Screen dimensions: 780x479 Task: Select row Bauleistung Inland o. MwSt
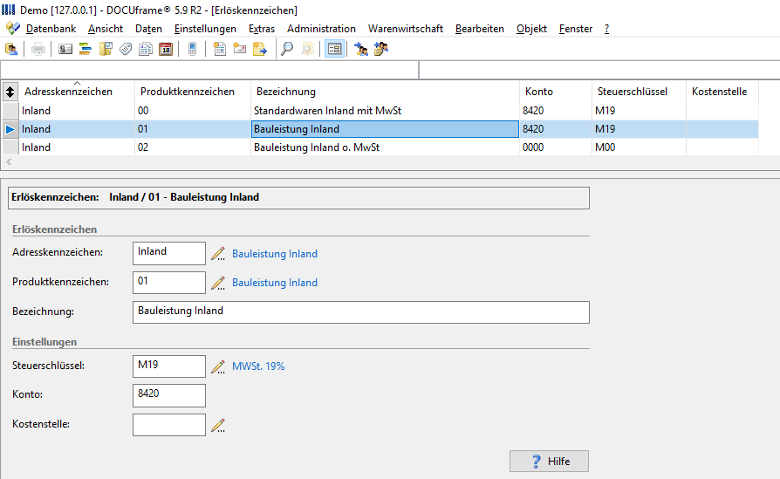tap(380, 147)
